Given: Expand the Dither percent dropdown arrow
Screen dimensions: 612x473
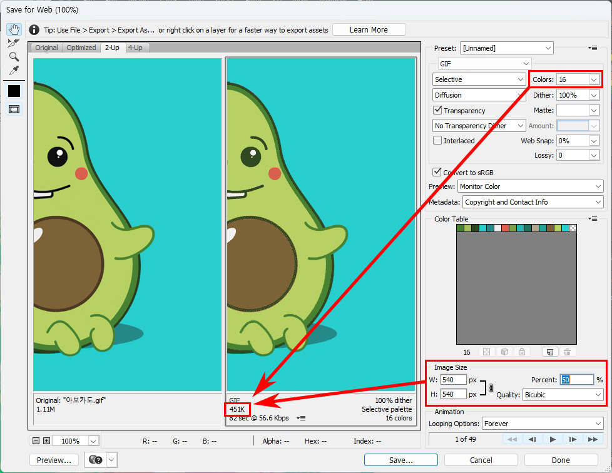Looking at the screenshot, I should 594,95.
